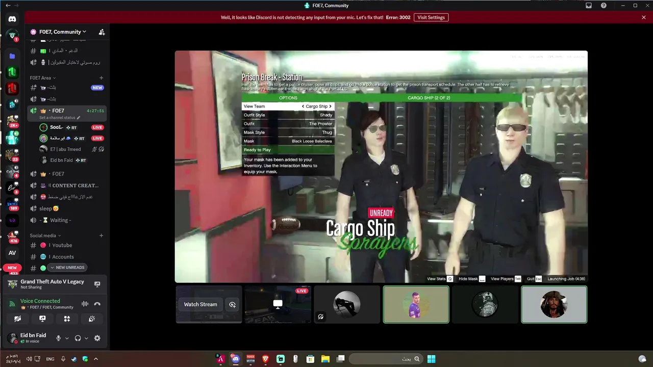The width and height of the screenshot is (653, 367).
Task: Dismiss the mic error banner
Action: pyautogui.click(x=644, y=17)
